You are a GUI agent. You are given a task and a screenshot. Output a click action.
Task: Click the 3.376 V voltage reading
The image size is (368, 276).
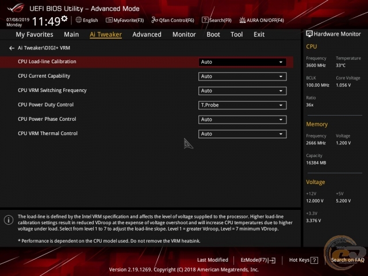(x=313, y=221)
